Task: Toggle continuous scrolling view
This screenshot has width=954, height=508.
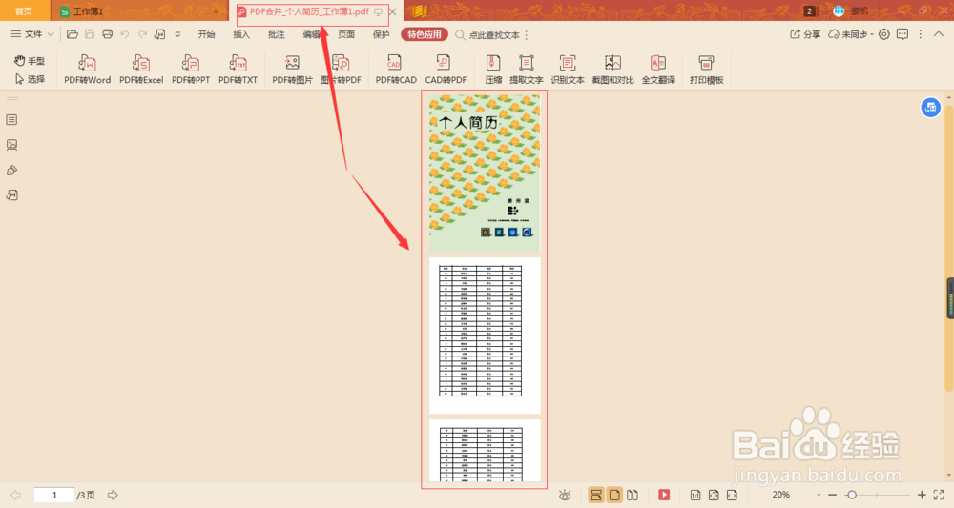Action: [596, 496]
